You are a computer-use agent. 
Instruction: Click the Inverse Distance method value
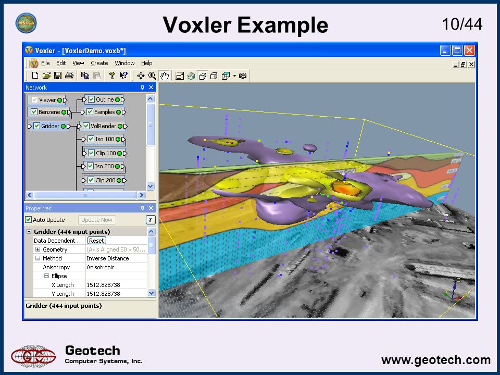[x=108, y=258]
